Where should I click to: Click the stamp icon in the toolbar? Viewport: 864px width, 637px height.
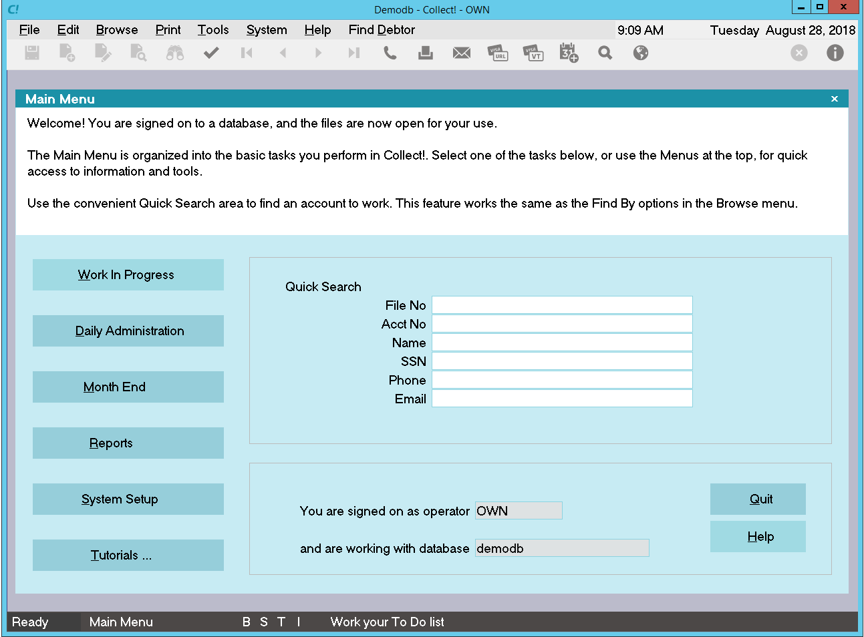[426, 53]
